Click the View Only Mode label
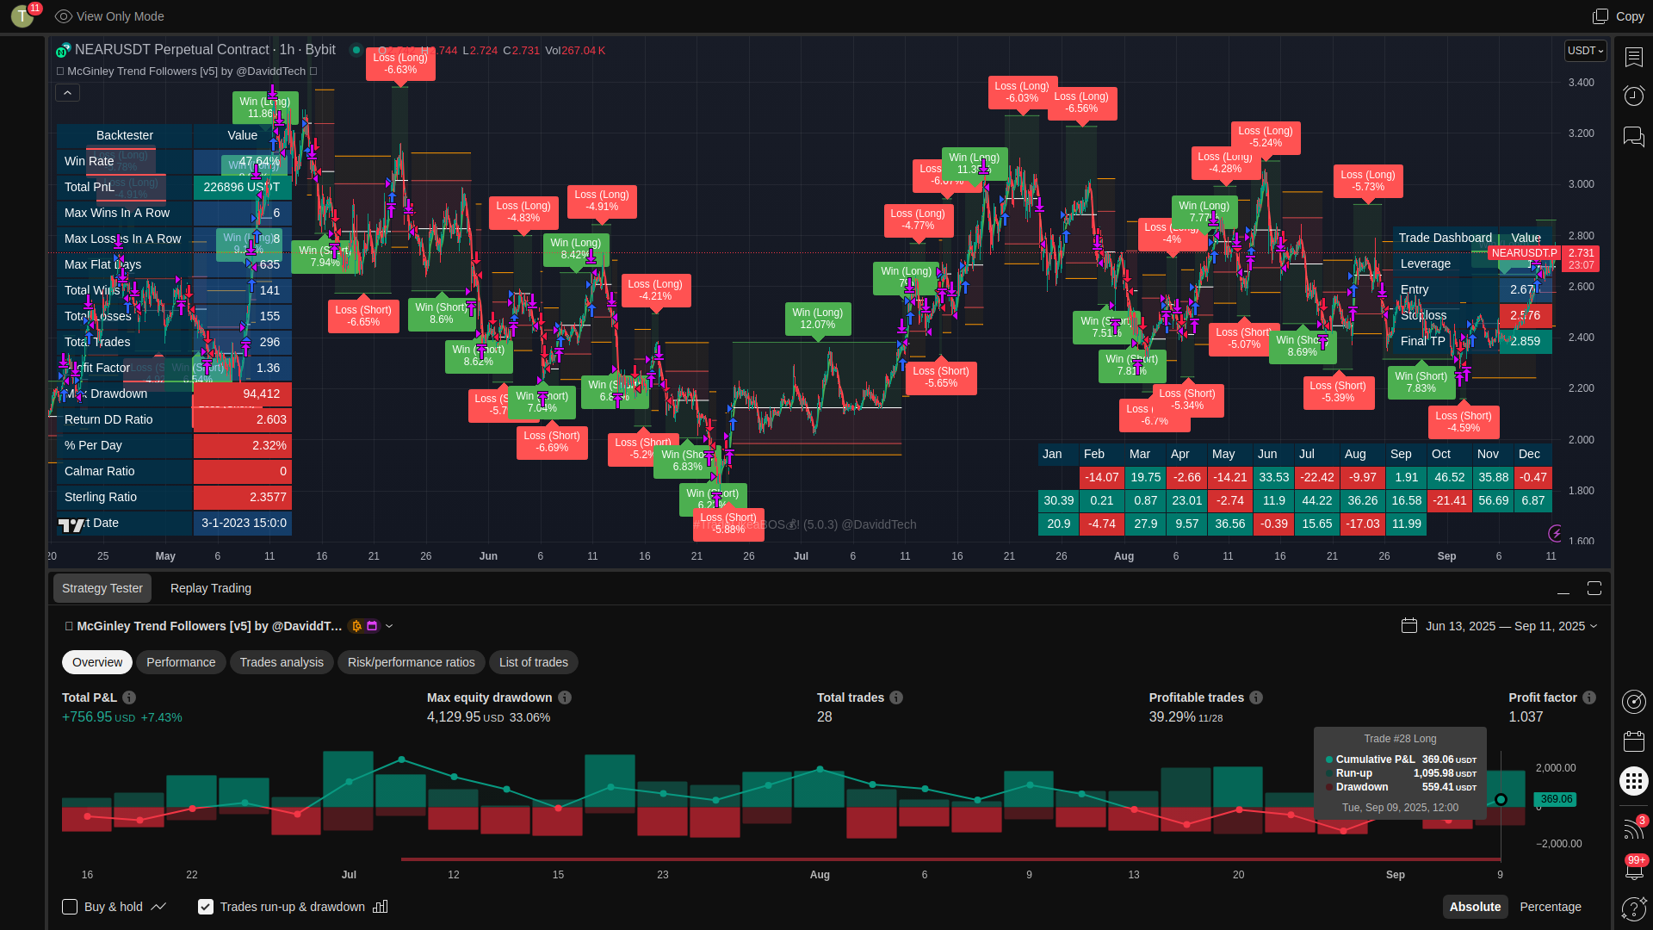The width and height of the screenshot is (1653, 930). coord(121,16)
